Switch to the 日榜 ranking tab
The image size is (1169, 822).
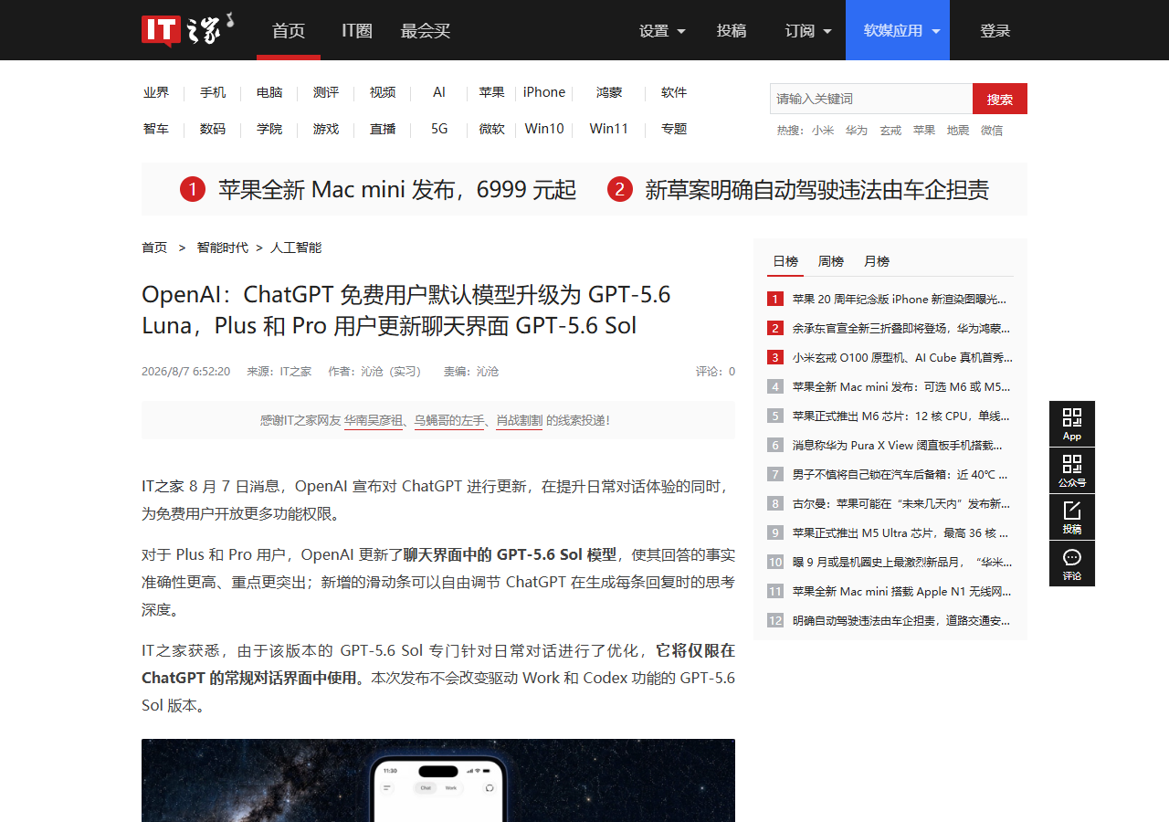785,261
